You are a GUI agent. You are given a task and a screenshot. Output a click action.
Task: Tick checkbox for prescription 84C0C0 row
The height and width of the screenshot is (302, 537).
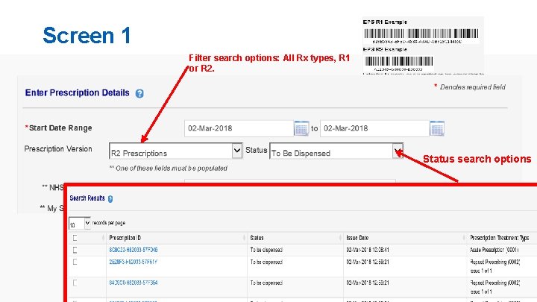[75, 283]
